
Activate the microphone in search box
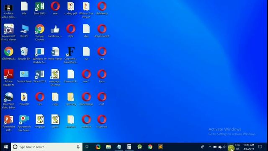click(78, 147)
